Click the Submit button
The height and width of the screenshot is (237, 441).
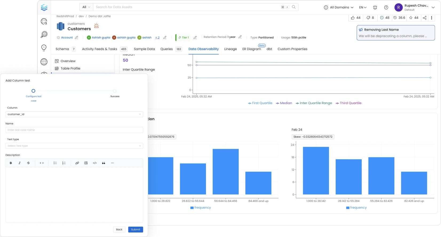click(x=136, y=230)
